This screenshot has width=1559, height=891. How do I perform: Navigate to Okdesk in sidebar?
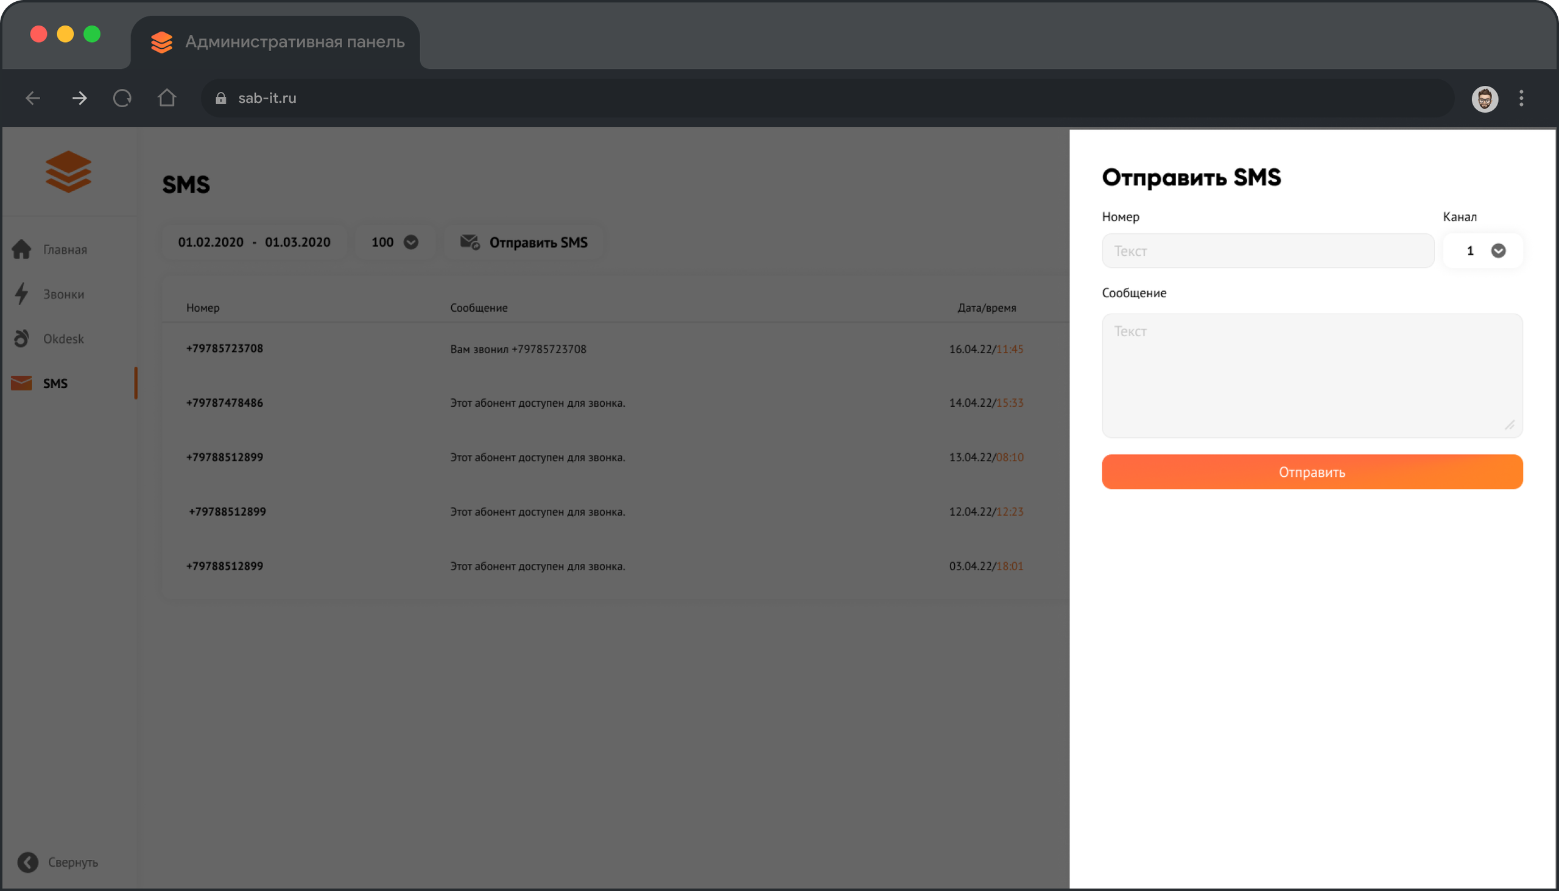pos(63,339)
